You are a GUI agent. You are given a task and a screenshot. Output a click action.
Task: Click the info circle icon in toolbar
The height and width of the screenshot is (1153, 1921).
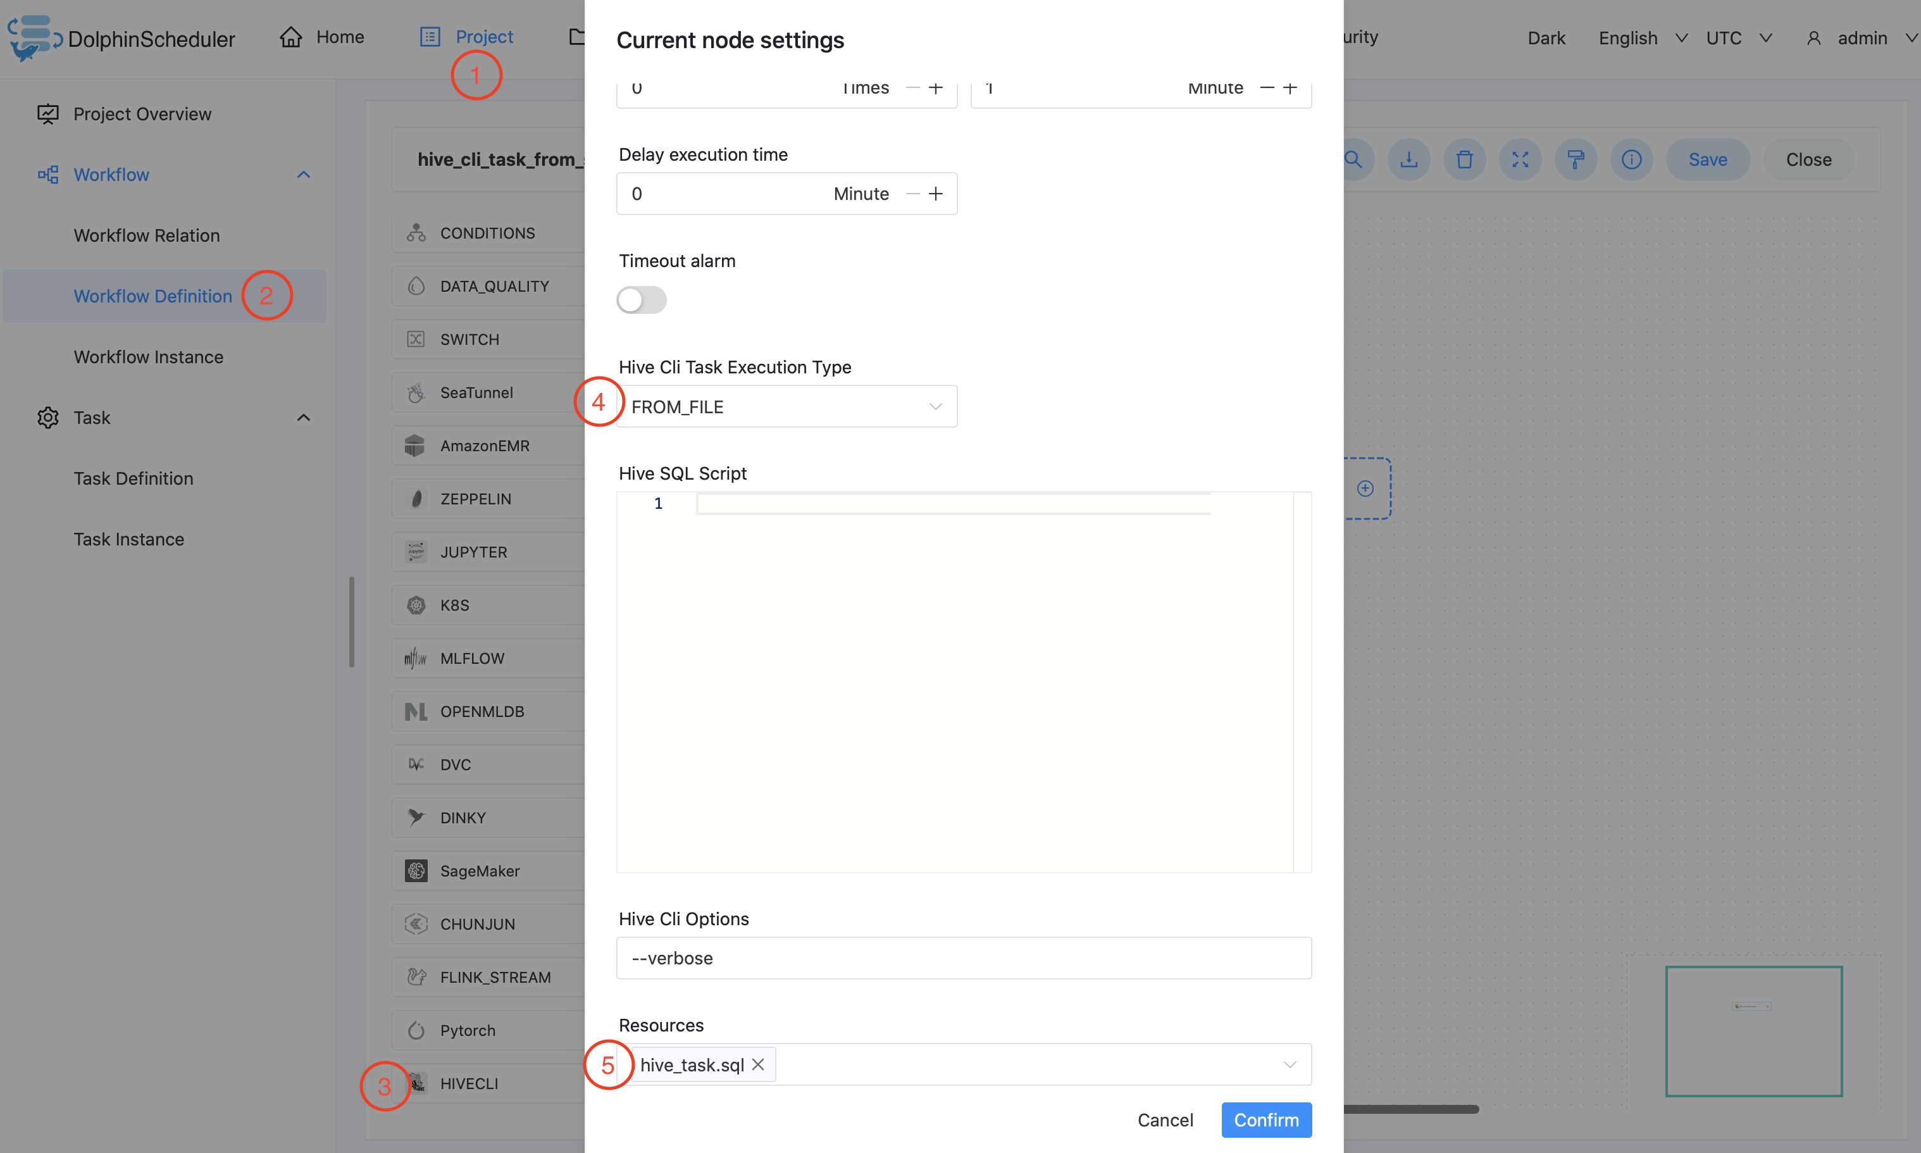(x=1631, y=160)
